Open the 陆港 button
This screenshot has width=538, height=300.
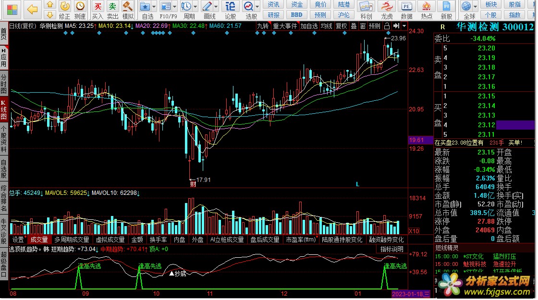344,4
